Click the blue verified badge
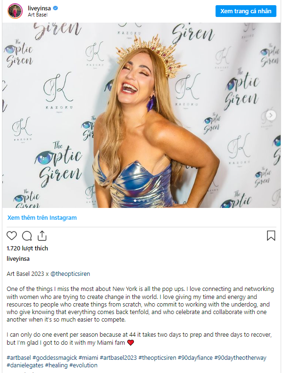 pos(56,8)
